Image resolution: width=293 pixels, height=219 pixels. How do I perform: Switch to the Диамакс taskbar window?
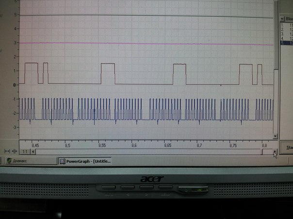coord(31,161)
